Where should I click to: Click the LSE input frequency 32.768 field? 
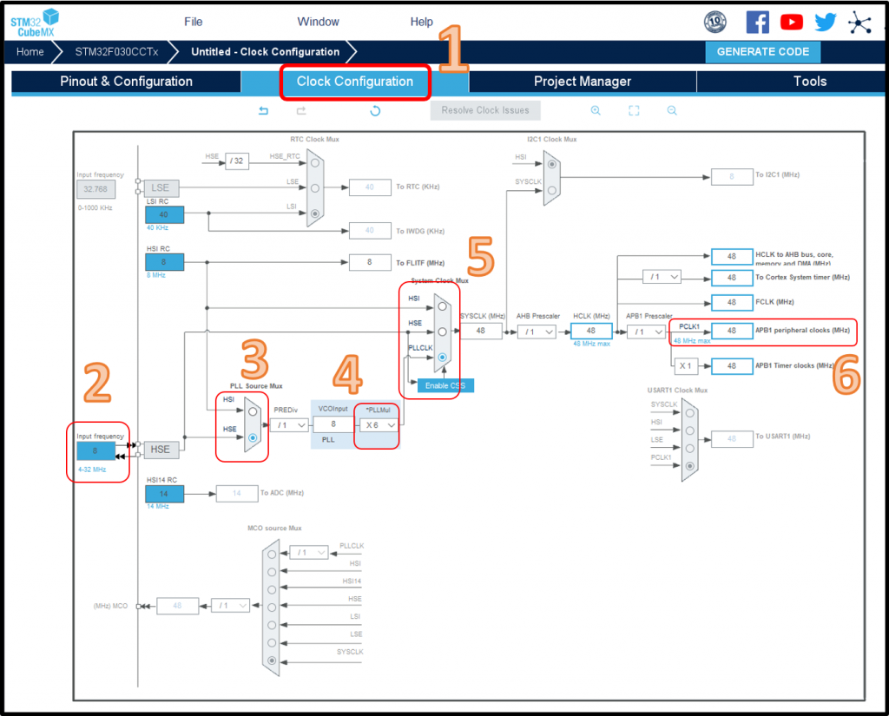click(x=95, y=189)
